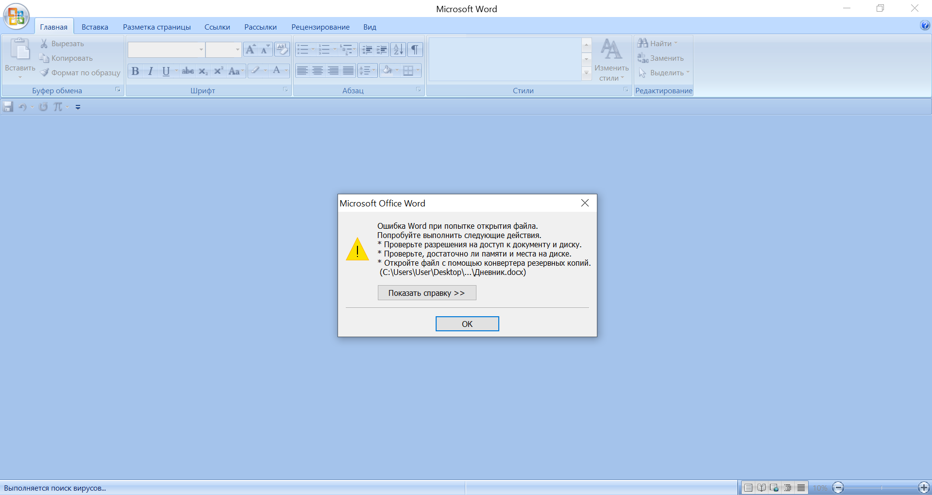This screenshot has height=495, width=932.
Task: Click the Paste (Вставить) clipboard icon
Action: click(x=20, y=49)
